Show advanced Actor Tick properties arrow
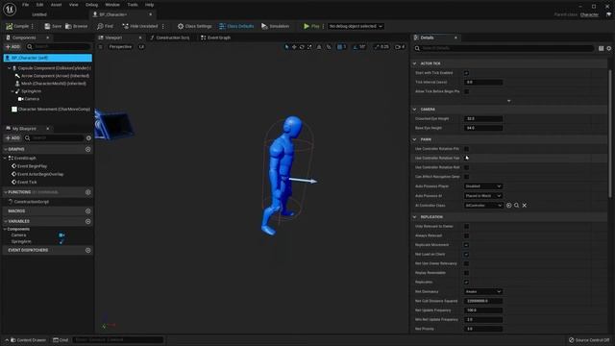 point(508,101)
